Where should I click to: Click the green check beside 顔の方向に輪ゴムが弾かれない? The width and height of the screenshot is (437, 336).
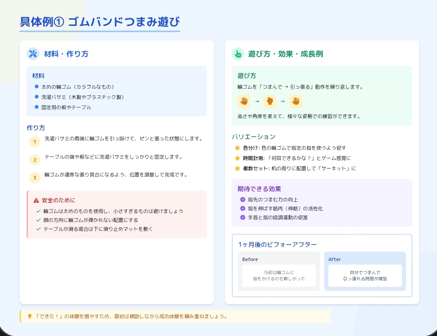(x=38, y=220)
